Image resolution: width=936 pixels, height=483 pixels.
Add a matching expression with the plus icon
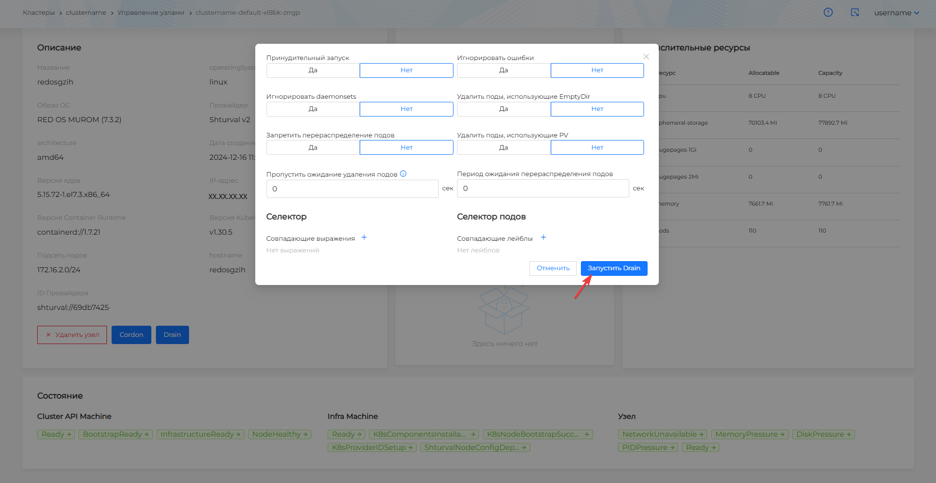click(364, 238)
